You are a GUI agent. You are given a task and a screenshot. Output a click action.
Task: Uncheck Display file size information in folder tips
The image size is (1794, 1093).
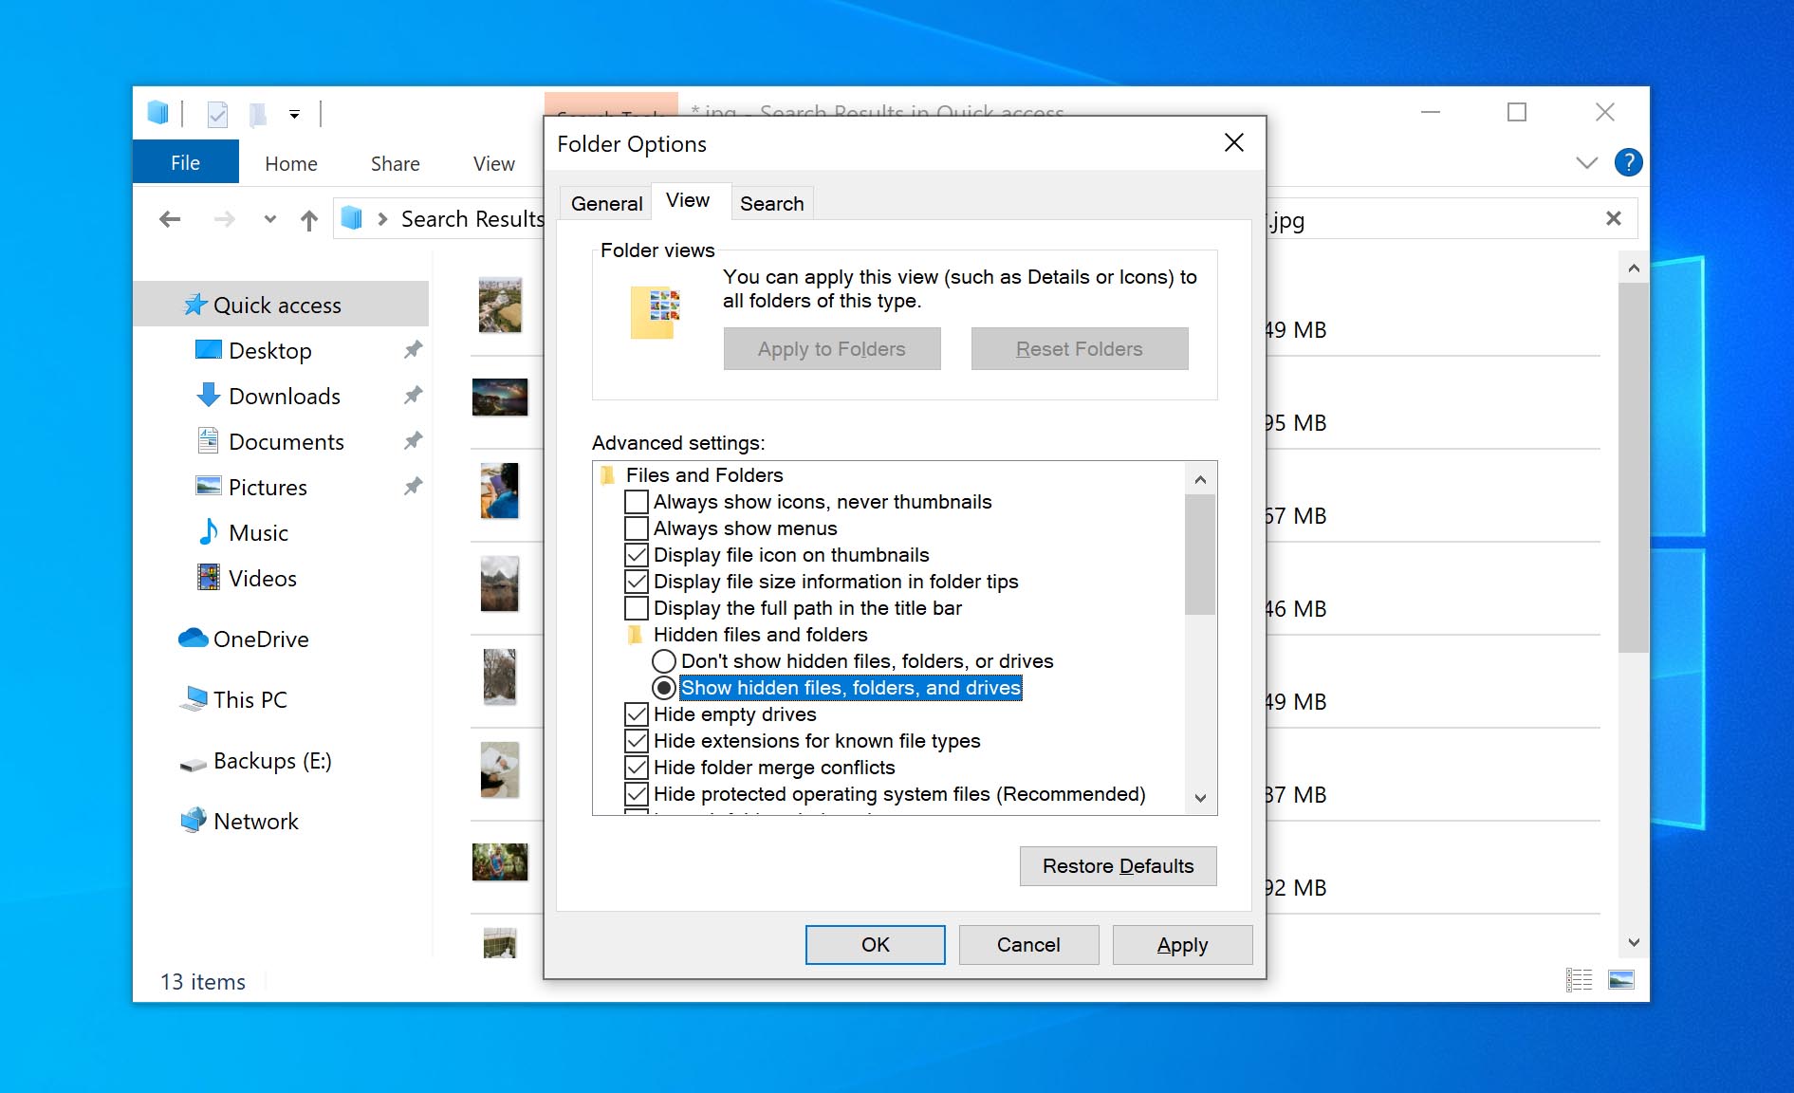(x=637, y=581)
